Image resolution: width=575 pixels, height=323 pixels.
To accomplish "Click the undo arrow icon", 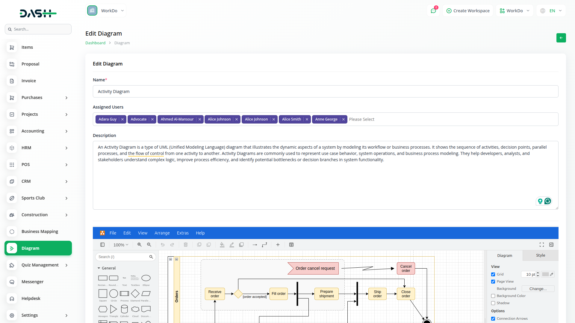I will coord(163,245).
